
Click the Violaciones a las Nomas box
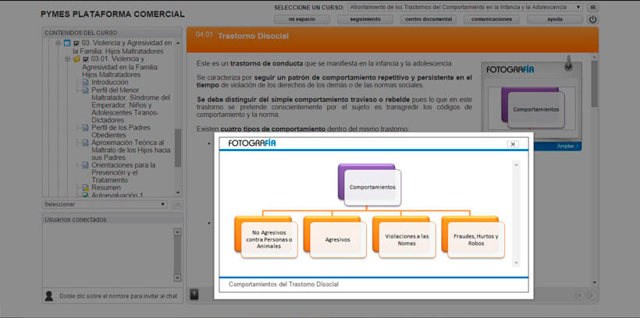pos(407,240)
